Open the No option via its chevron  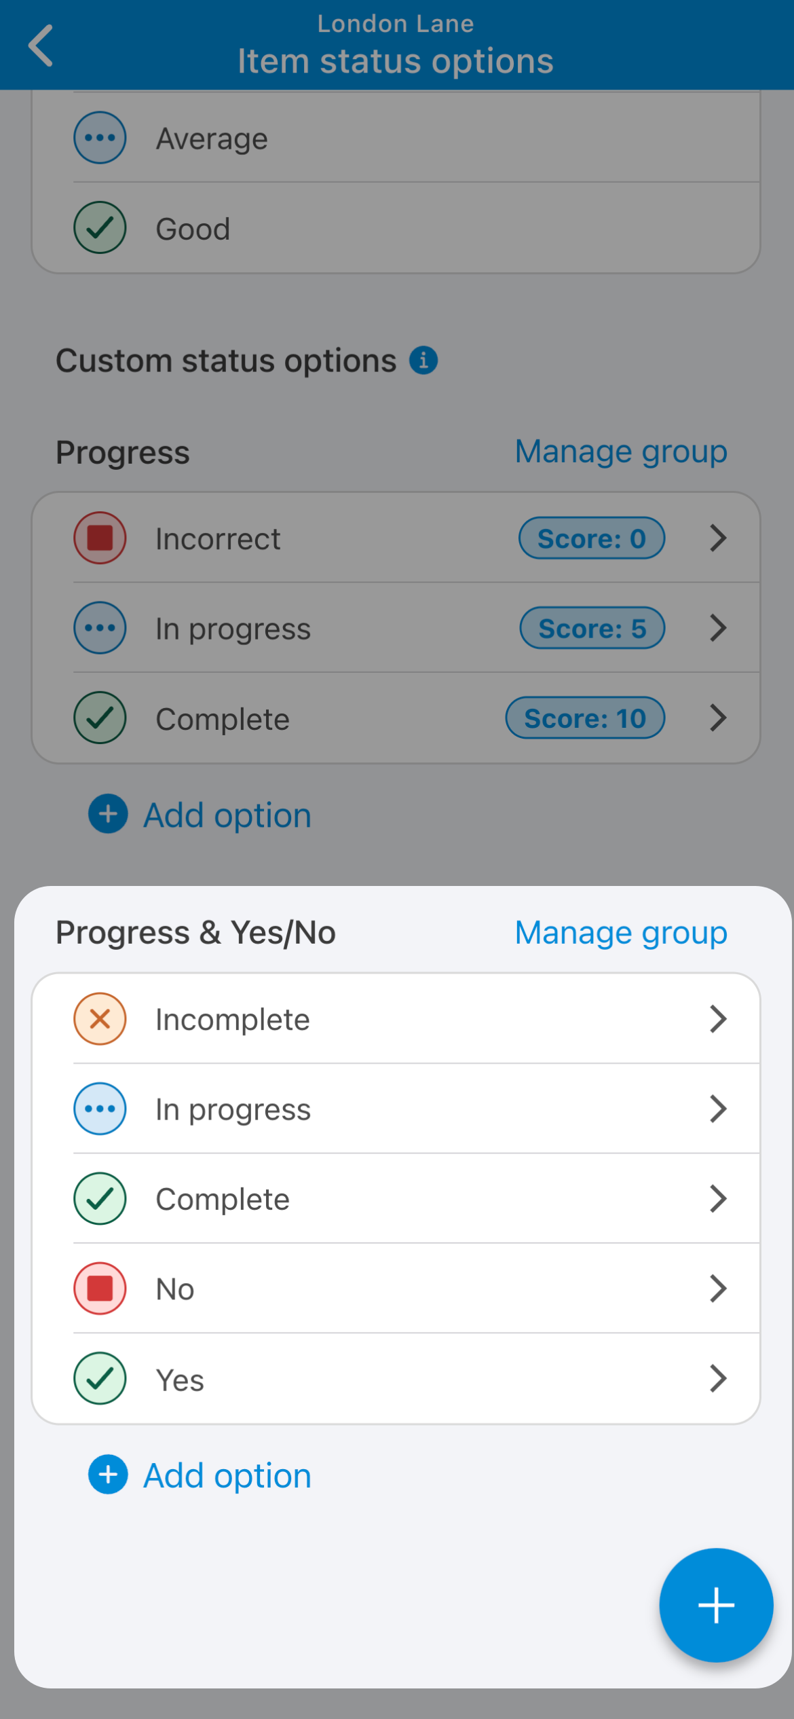718,1288
